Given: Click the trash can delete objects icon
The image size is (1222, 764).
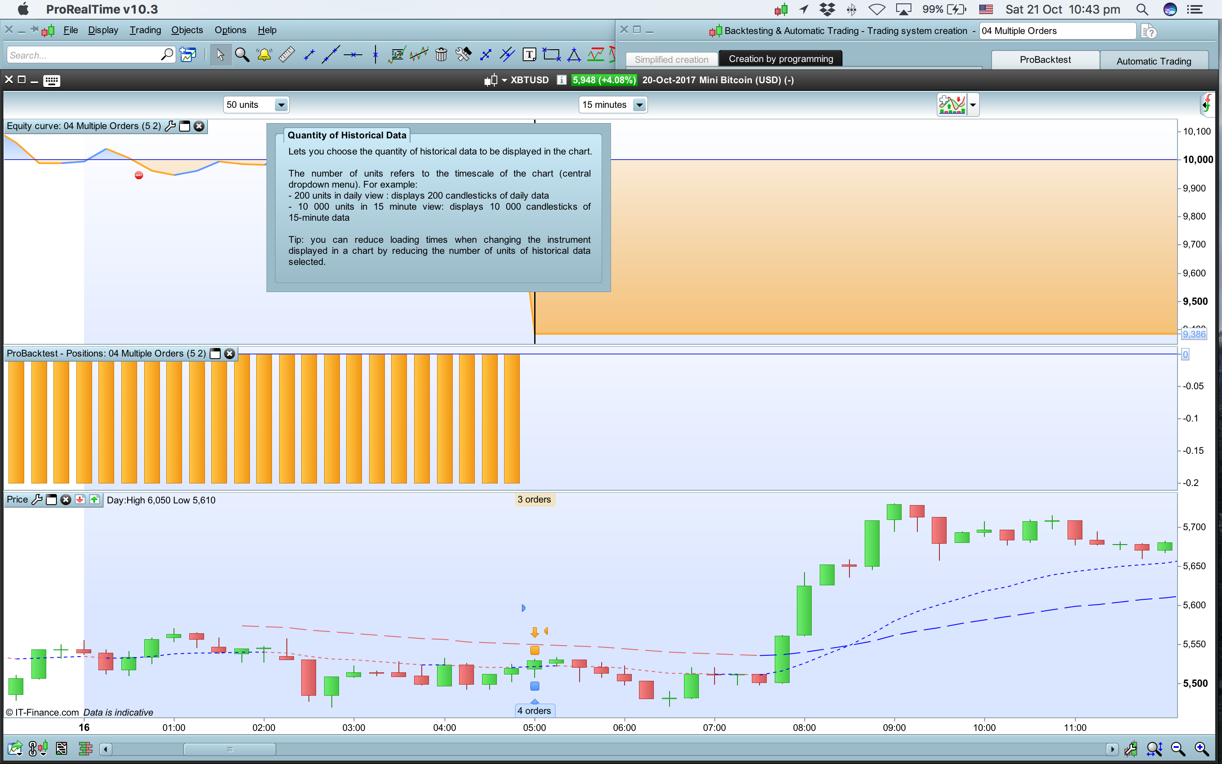Looking at the screenshot, I should tap(441, 55).
